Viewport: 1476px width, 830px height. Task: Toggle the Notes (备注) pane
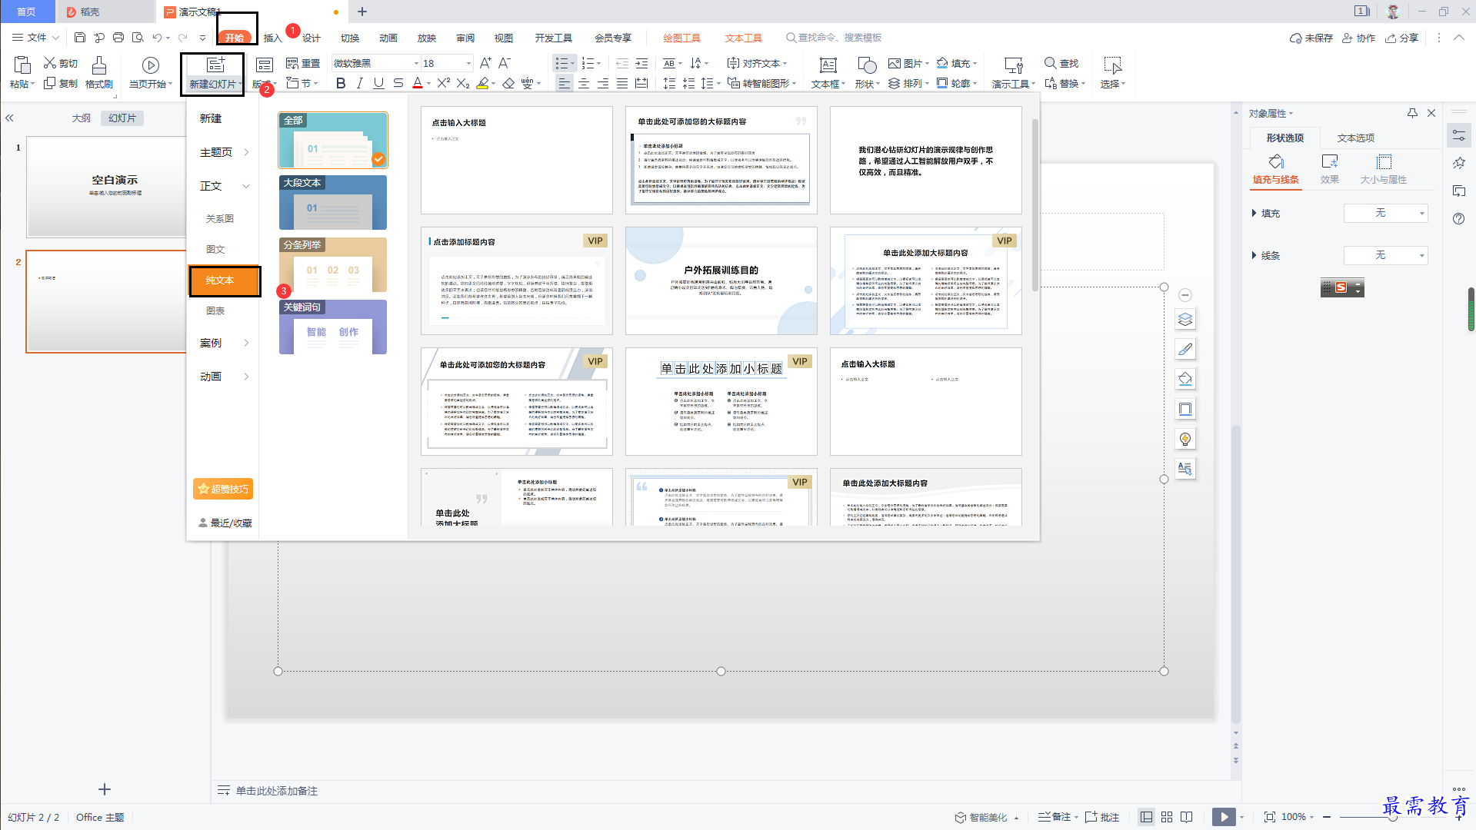pyautogui.click(x=1058, y=817)
